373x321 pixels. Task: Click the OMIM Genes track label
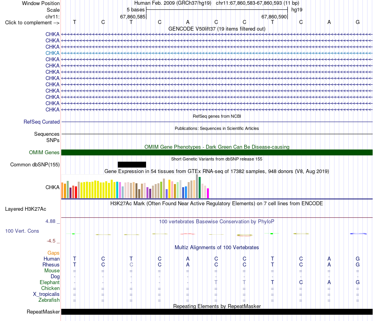(44, 152)
